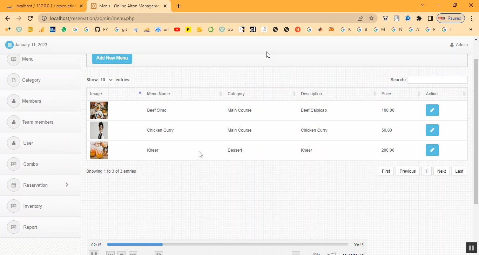Click the Add New Menu button
The image size is (479, 255).
pyautogui.click(x=112, y=58)
